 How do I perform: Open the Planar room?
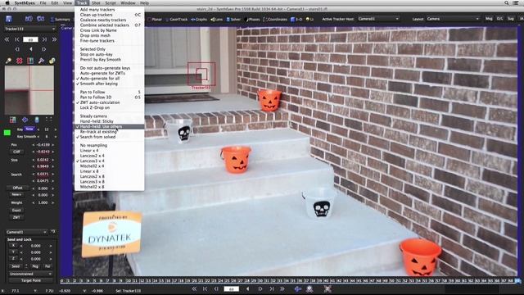click(x=155, y=20)
